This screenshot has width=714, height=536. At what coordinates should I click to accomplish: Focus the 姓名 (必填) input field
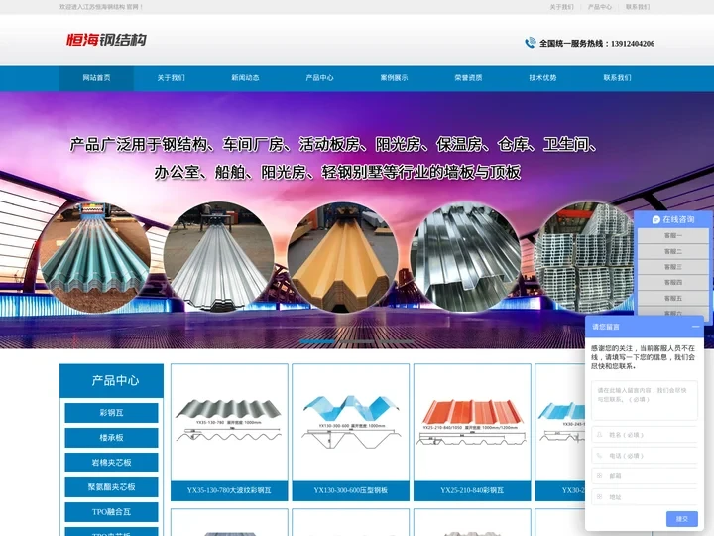click(645, 435)
